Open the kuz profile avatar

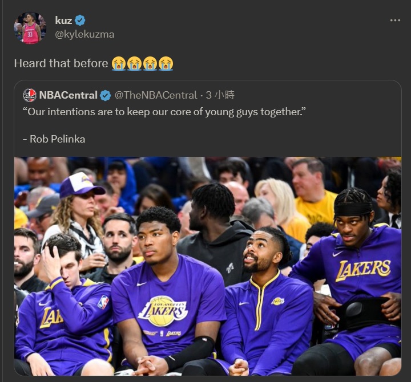pyautogui.click(x=30, y=28)
